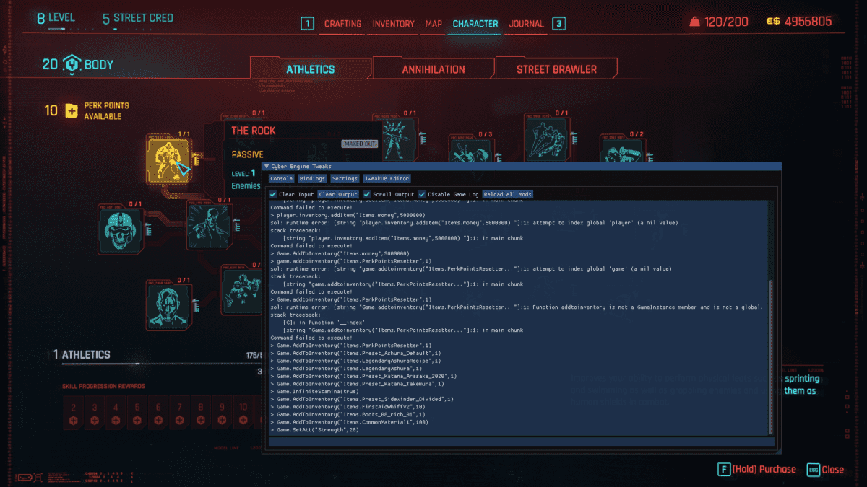Click the MAXED OUT label on The Rock

click(x=359, y=144)
